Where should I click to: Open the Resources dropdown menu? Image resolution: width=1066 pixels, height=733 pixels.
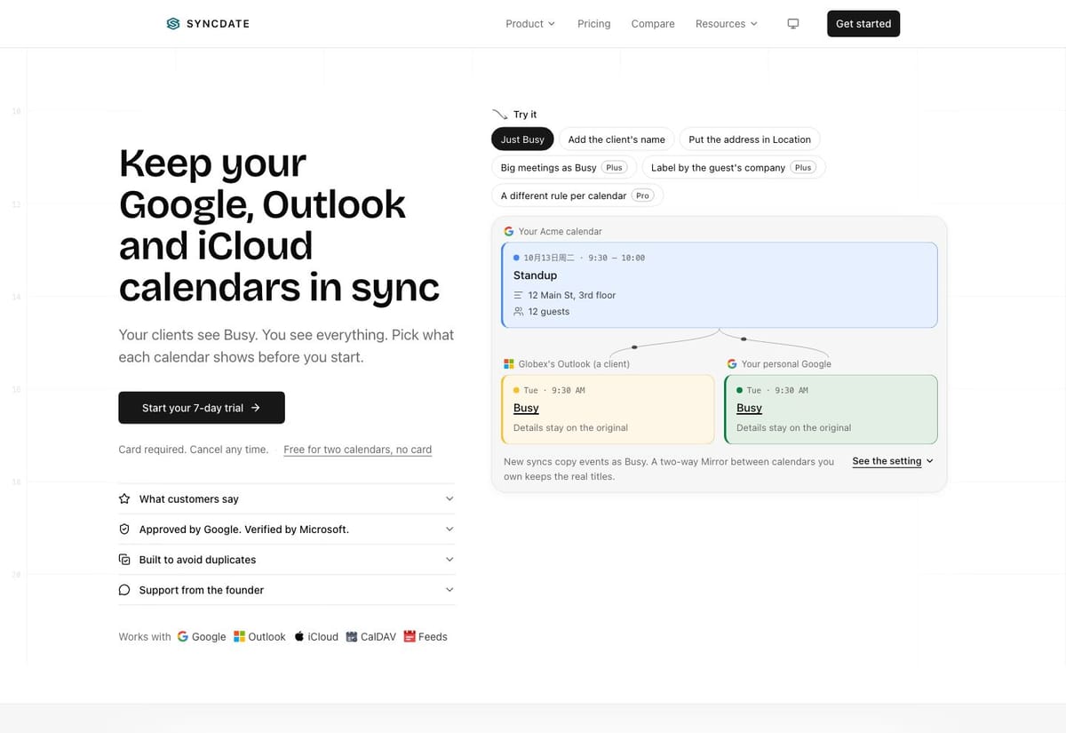tap(727, 24)
